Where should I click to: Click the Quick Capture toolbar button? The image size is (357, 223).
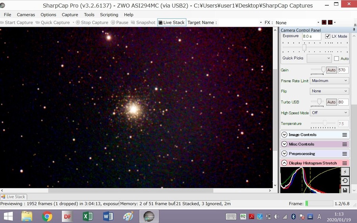click(53, 23)
